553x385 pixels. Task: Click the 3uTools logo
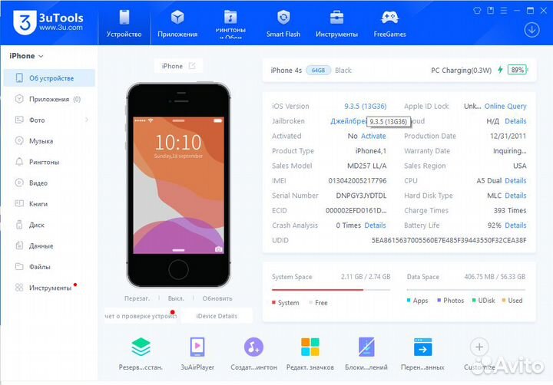click(48, 21)
